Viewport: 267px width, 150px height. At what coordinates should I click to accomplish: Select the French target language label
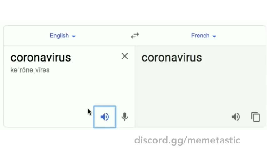point(200,36)
